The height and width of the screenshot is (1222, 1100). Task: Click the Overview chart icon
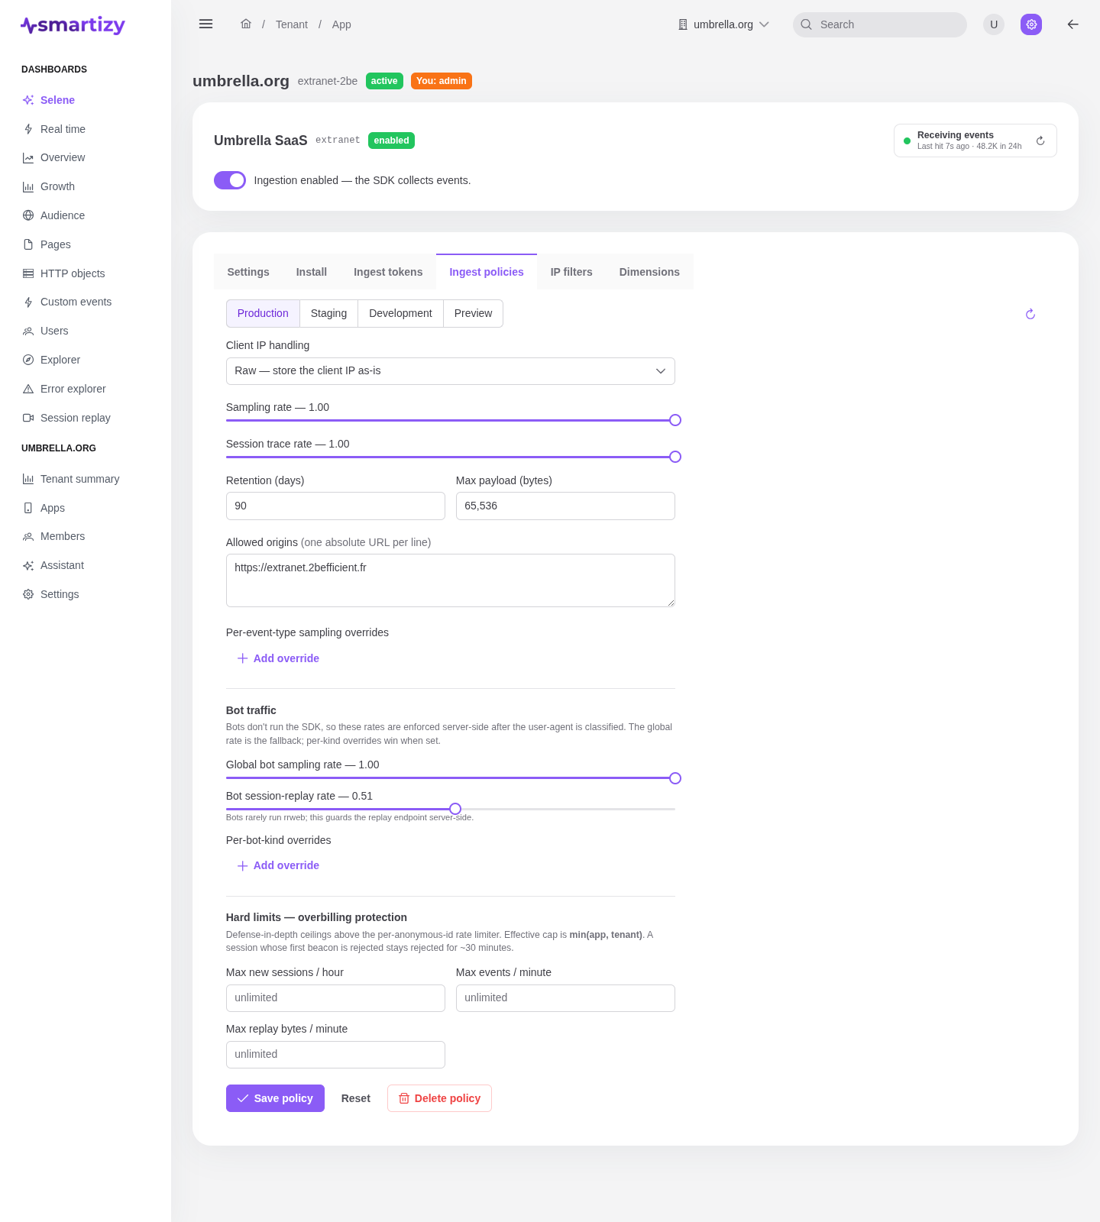(x=28, y=158)
